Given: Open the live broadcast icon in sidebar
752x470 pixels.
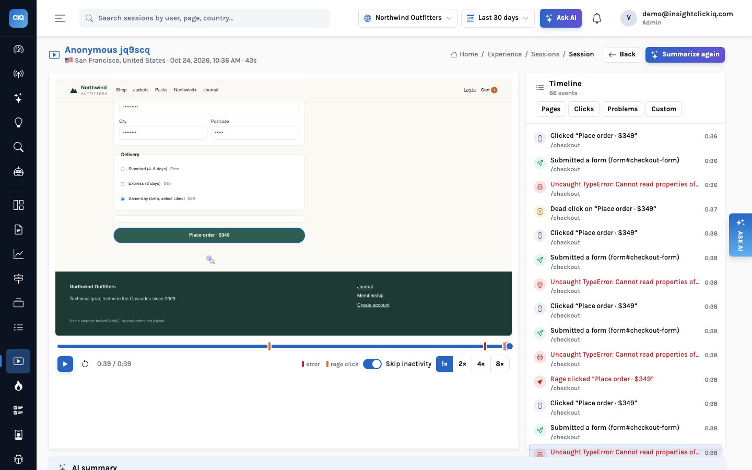Looking at the screenshot, I should coord(18,74).
